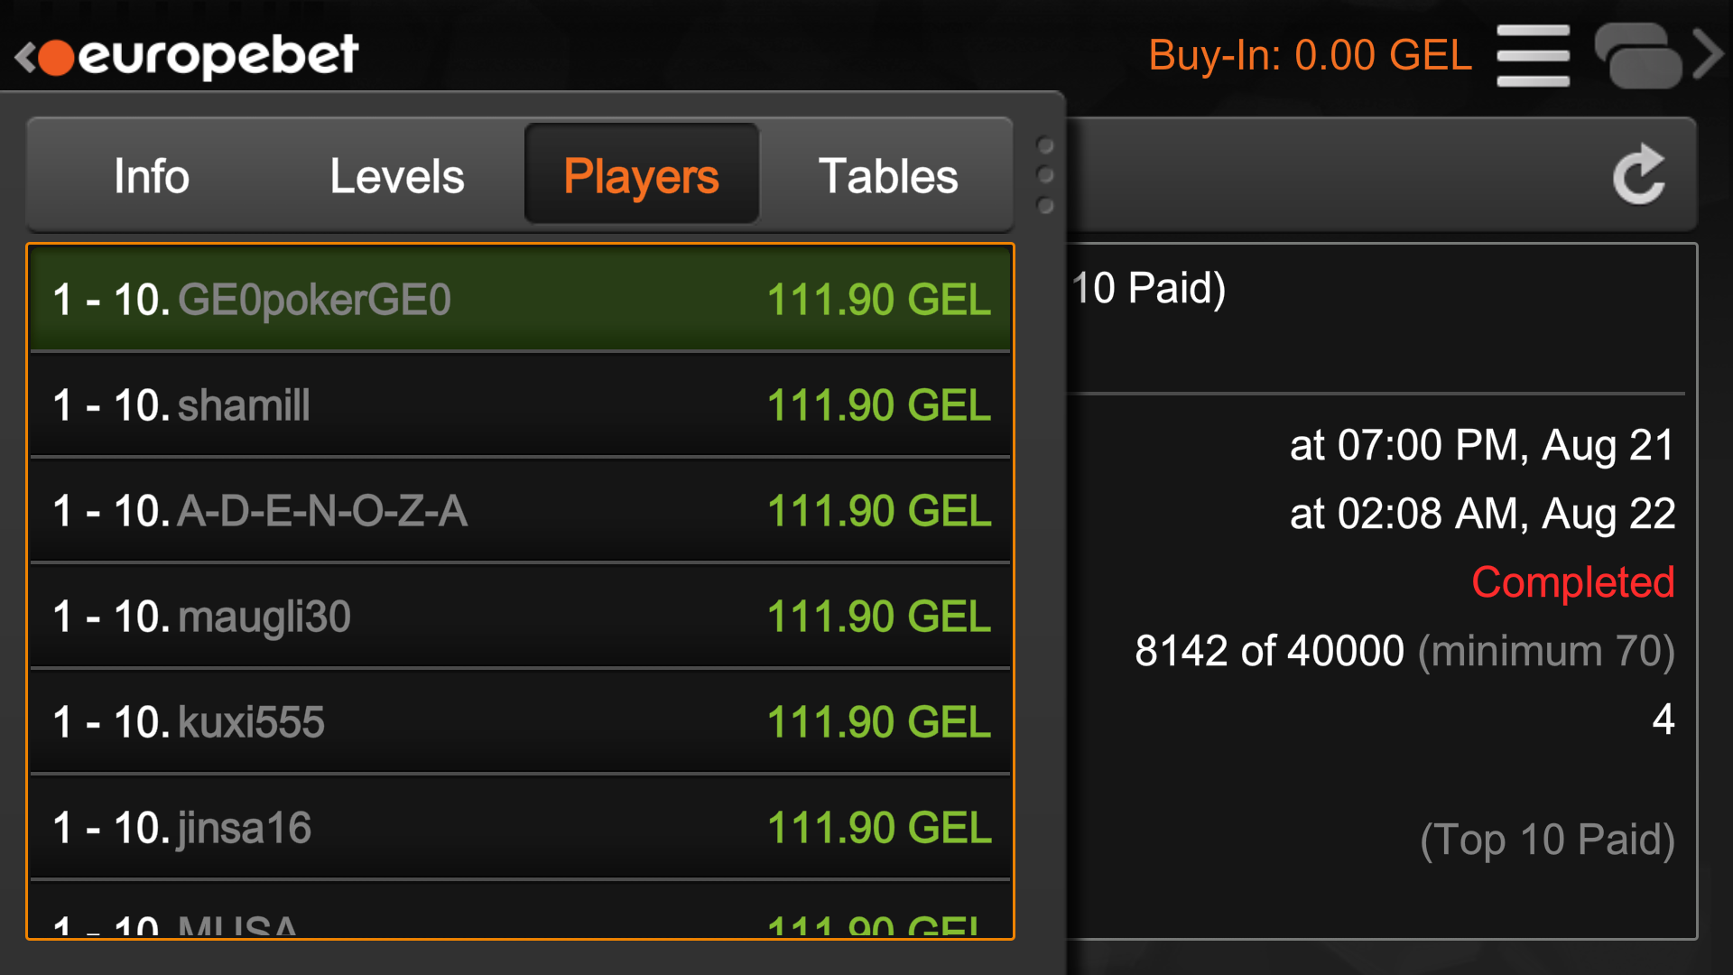Screen dimensions: 1733x975
Task: Tap the back arrow beside europebet logo
Action: [x=24, y=57]
